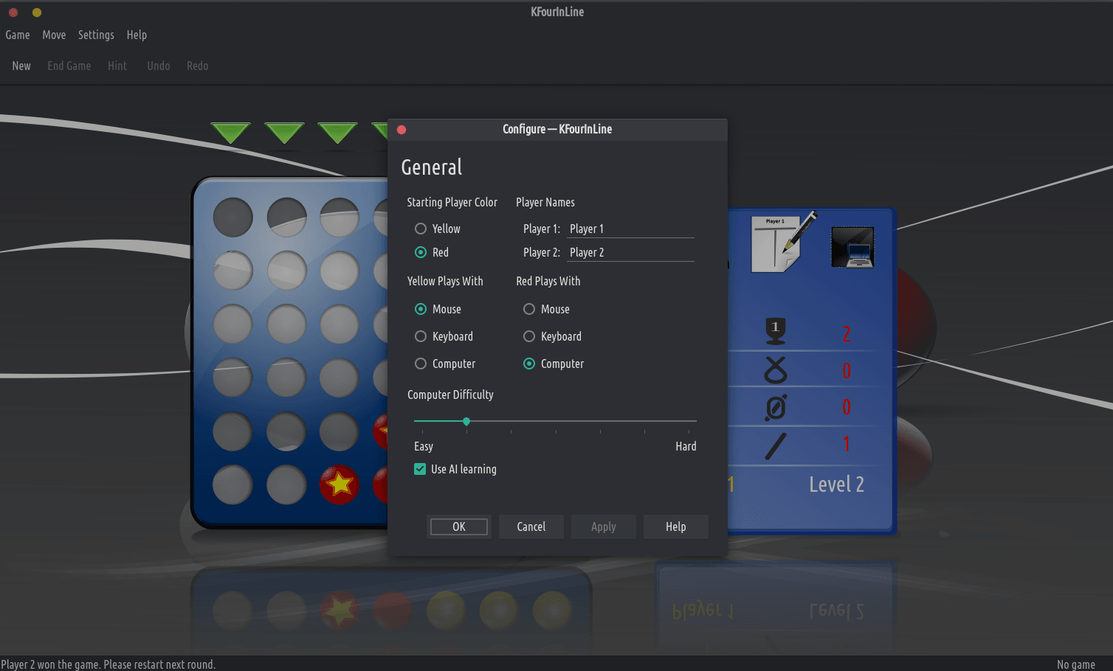Open the Move menu
This screenshot has height=671, width=1113.
click(54, 35)
